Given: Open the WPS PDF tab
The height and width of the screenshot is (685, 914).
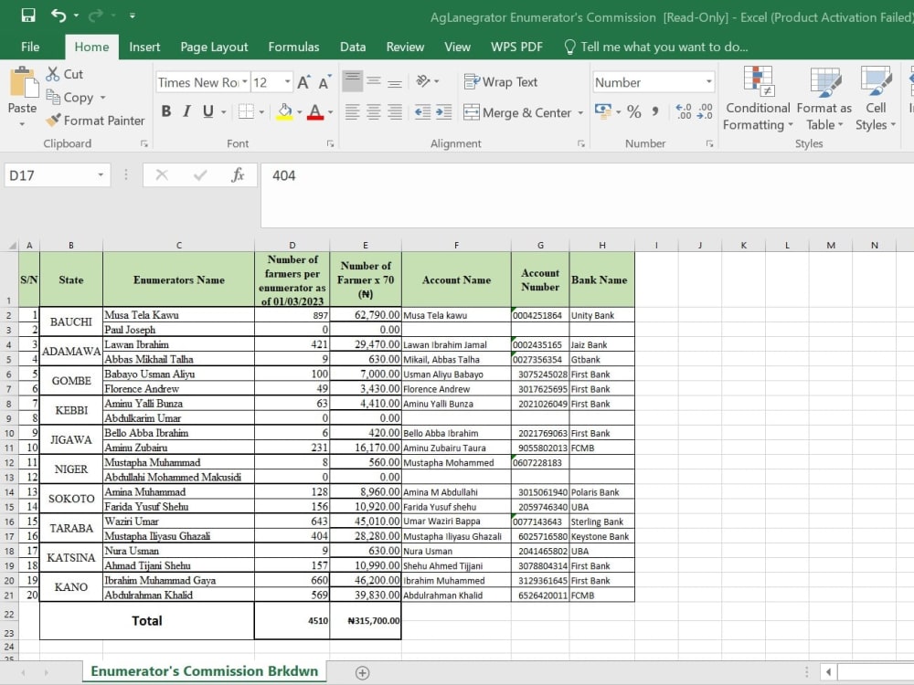Looking at the screenshot, I should coord(516,47).
